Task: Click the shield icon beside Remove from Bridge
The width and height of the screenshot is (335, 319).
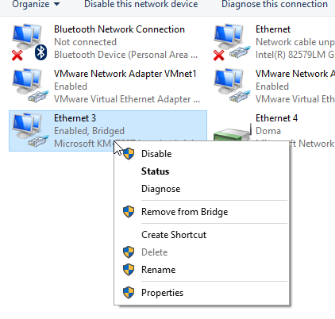Action: (x=129, y=212)
